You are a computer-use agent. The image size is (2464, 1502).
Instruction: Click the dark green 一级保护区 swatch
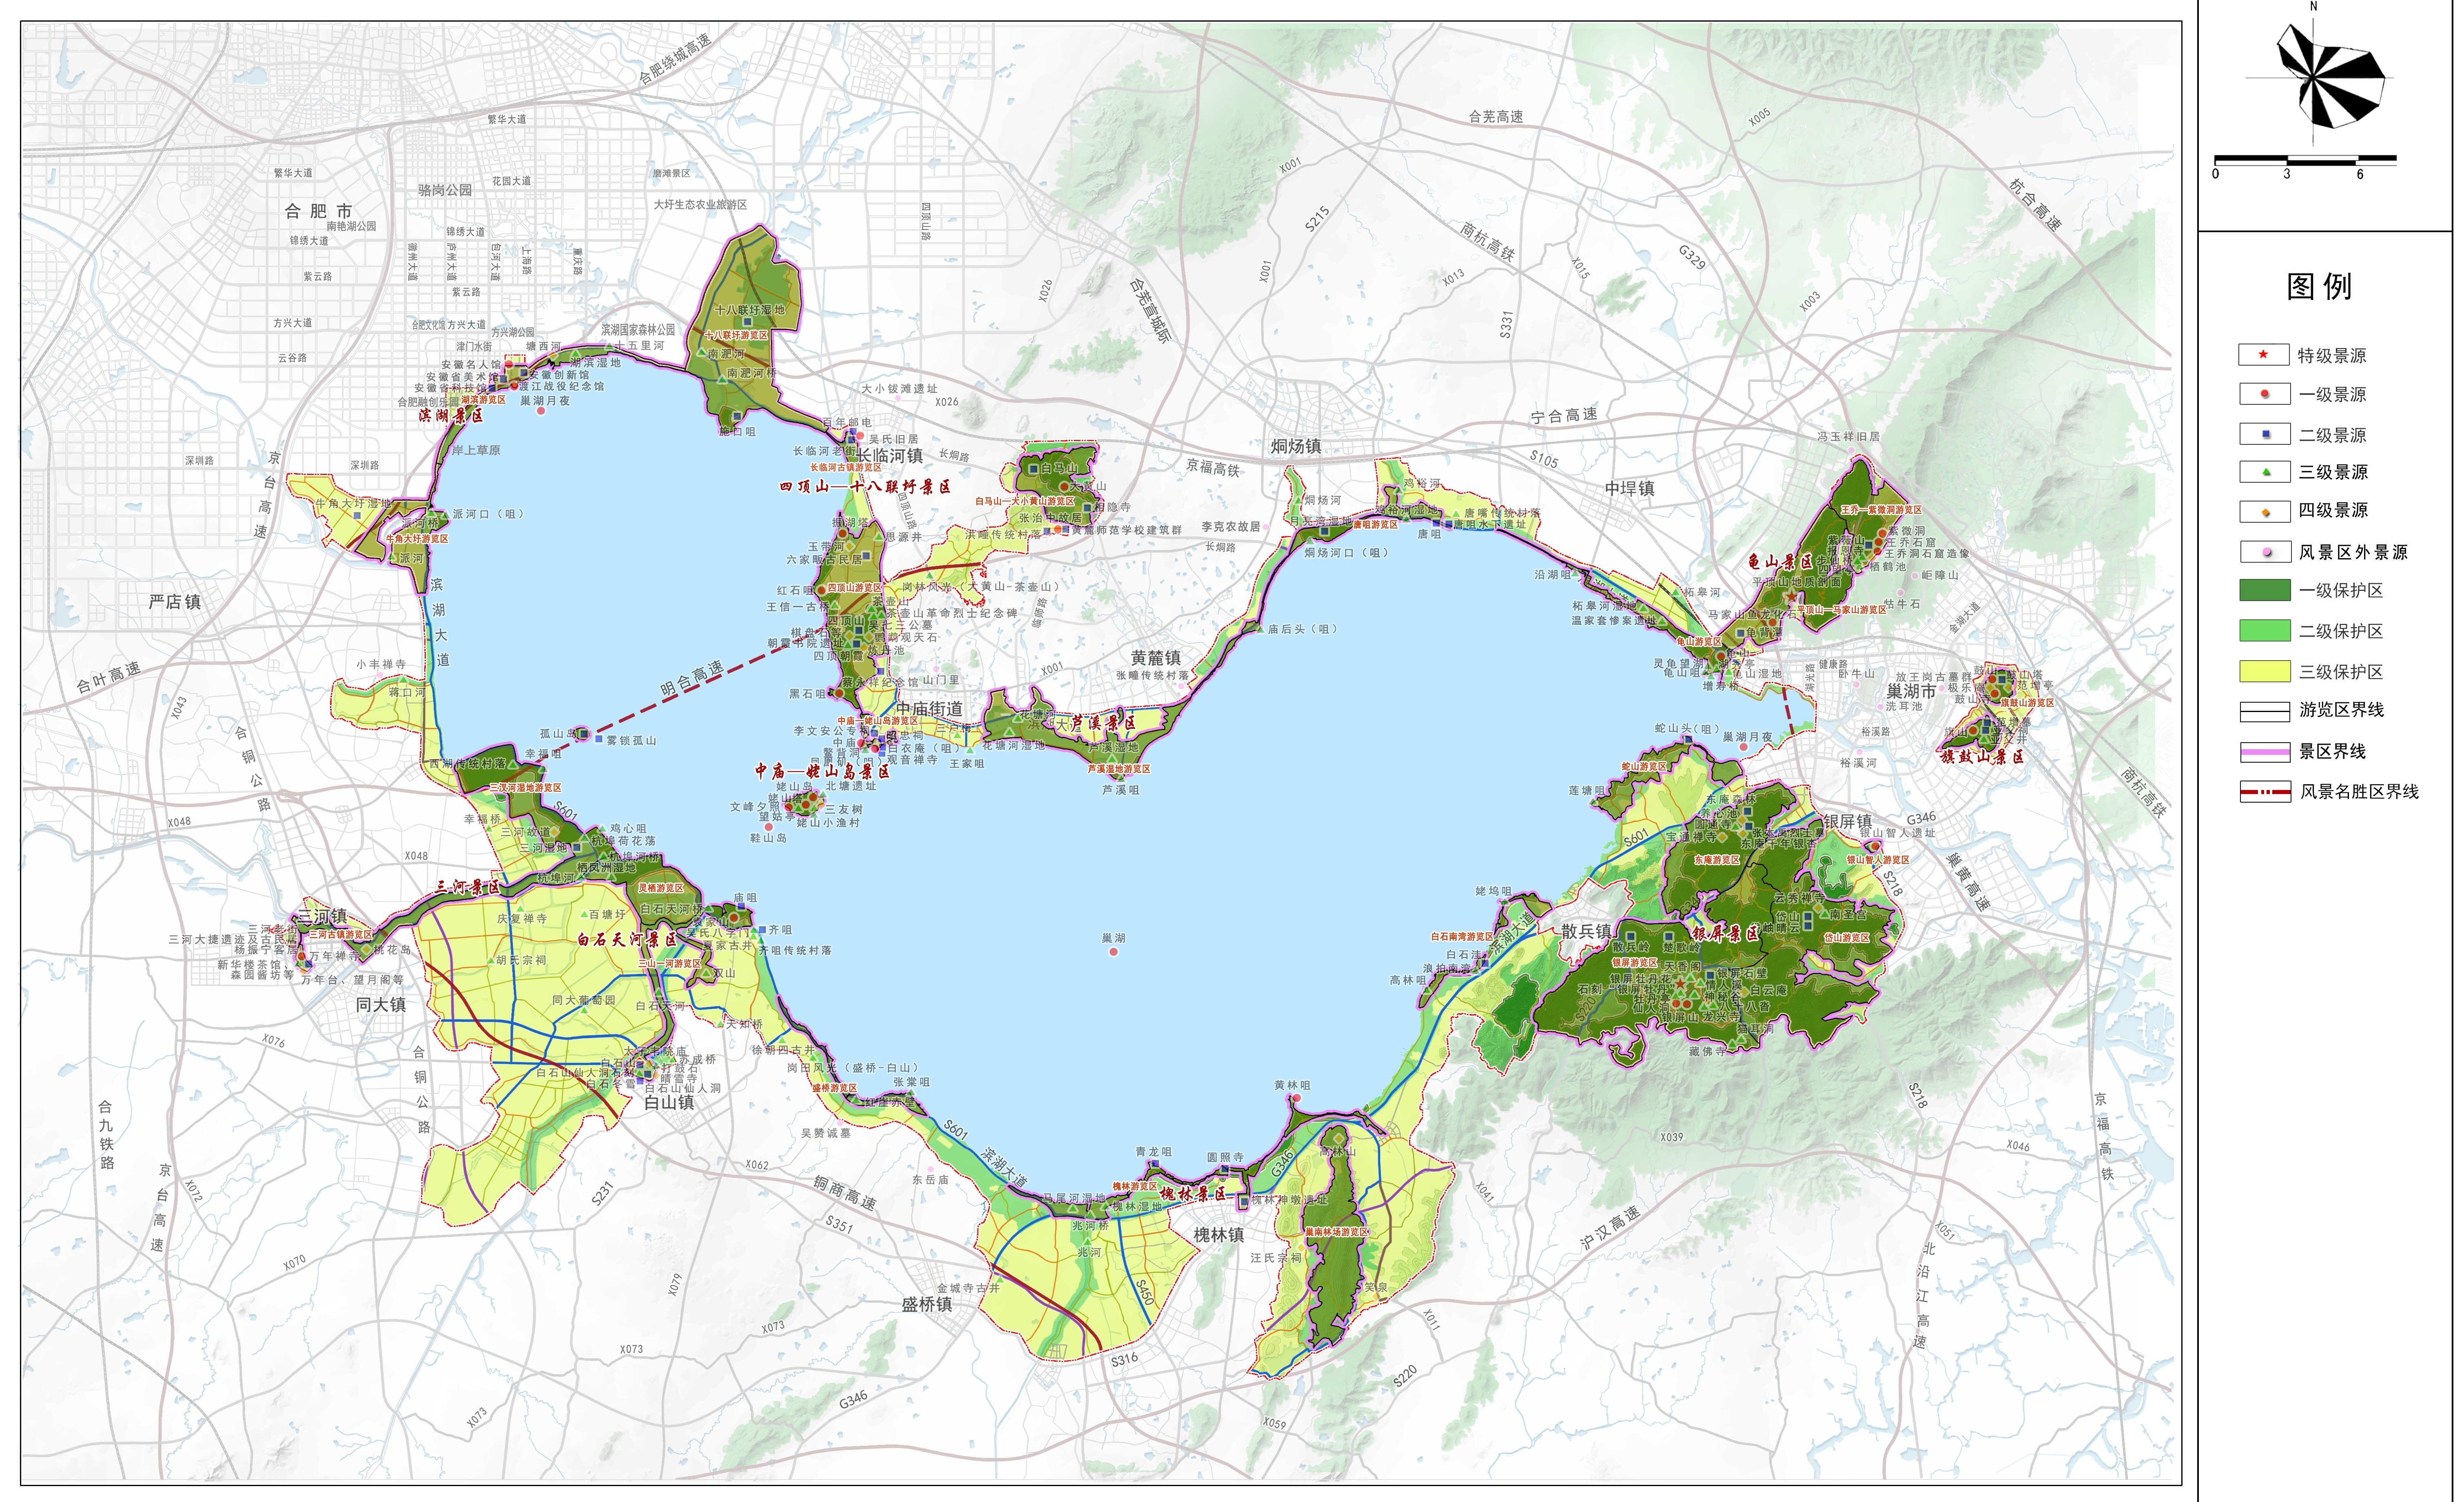pos(2264,590)
